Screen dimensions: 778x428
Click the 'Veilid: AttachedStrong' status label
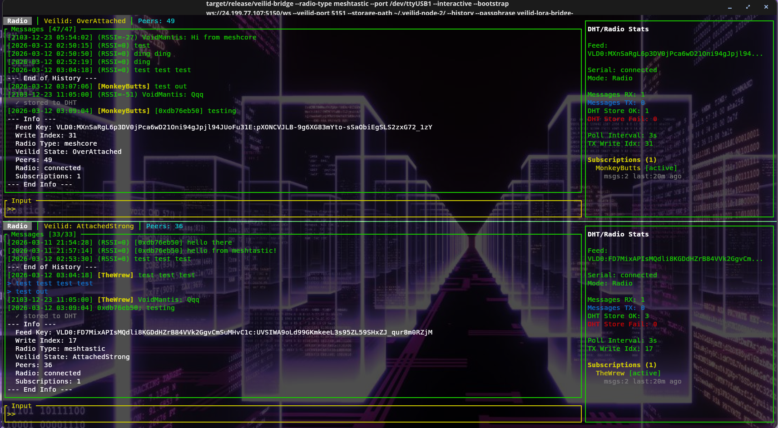click(89, 226)
